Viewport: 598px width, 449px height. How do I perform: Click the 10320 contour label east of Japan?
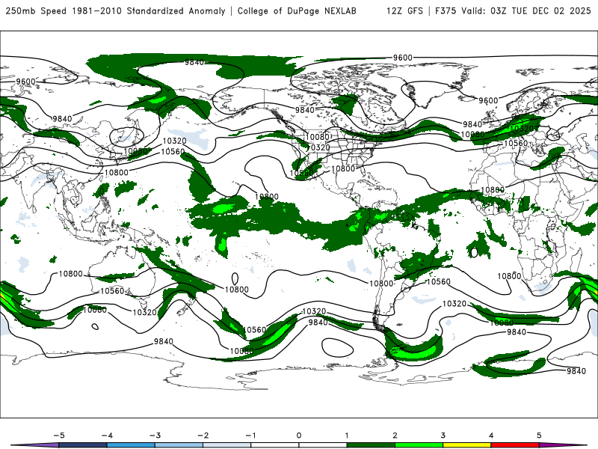coord(175,141)
